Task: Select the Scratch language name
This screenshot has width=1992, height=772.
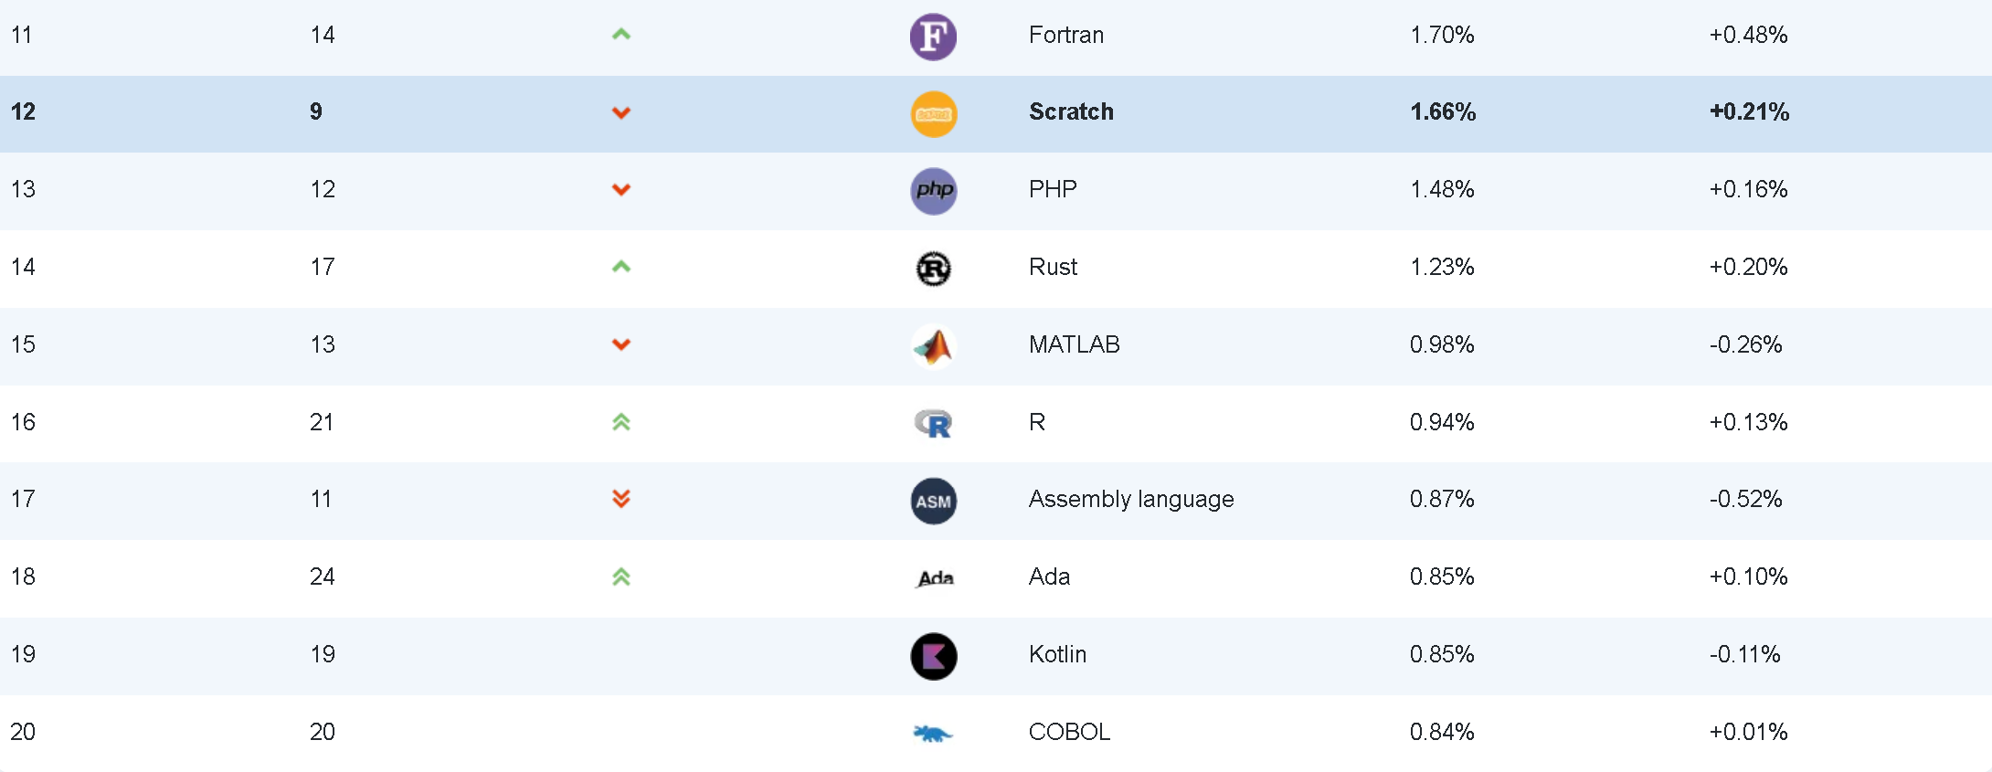Action: (1071, 111)
